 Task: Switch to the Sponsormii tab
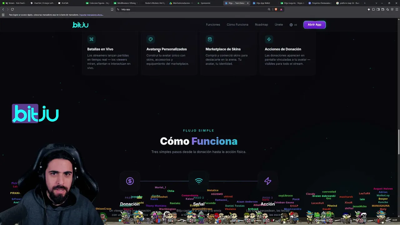(x=209, y=3)
